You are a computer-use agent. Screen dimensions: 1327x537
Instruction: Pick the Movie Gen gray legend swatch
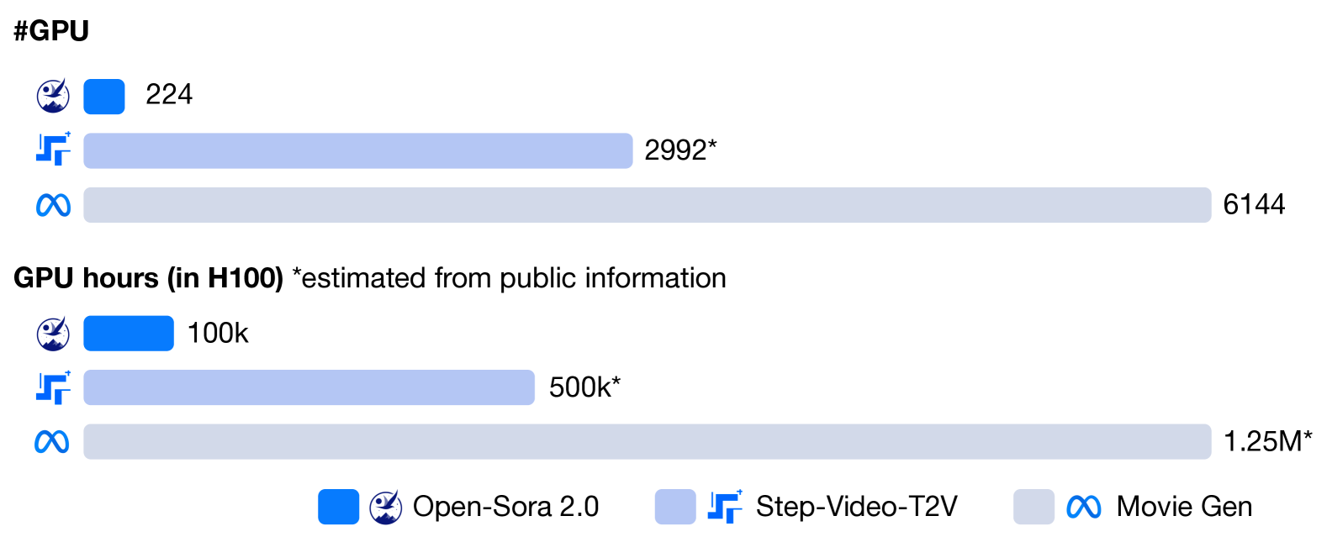(1034, 507)
